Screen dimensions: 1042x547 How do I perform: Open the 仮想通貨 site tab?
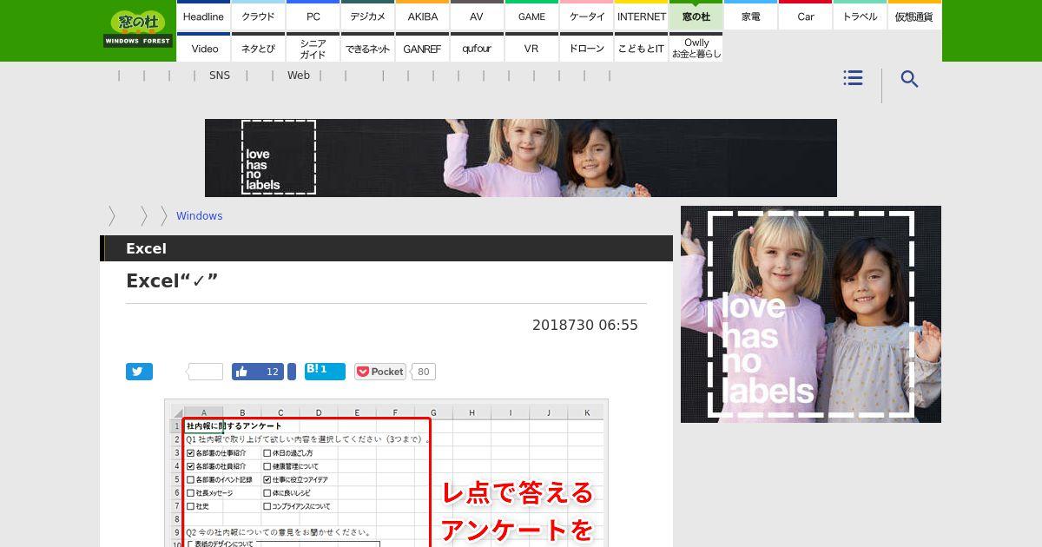pyautogui.click(x=914, y=16)
